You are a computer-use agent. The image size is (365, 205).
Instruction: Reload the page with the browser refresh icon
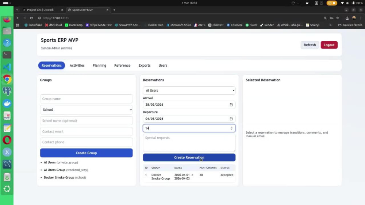coord(31,18)
